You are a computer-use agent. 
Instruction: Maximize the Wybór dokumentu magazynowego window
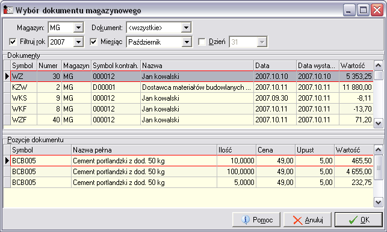363,10
